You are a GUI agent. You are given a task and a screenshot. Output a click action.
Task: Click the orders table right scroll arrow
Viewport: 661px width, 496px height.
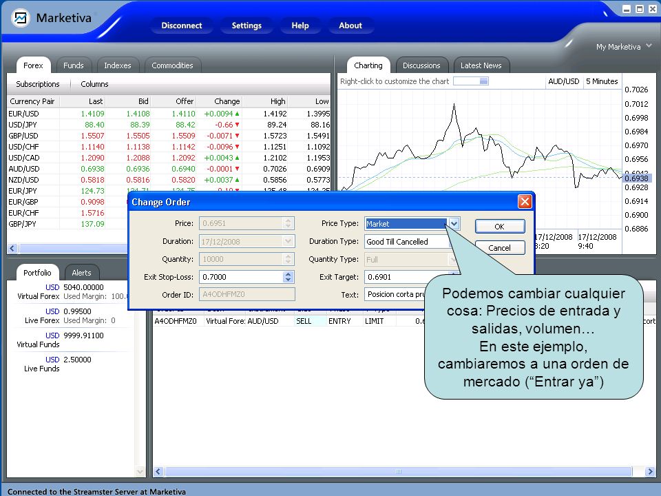[649, 471]
